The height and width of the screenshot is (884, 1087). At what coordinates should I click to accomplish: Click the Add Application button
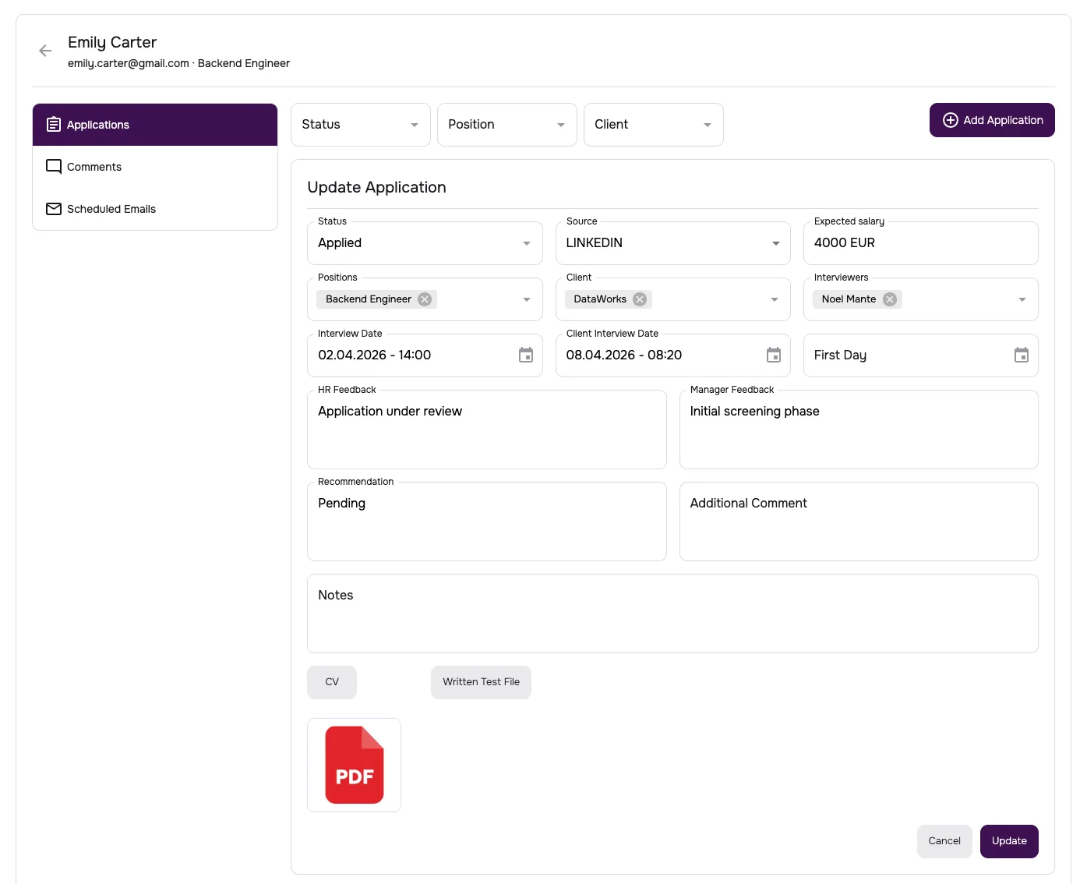[992, 120]
